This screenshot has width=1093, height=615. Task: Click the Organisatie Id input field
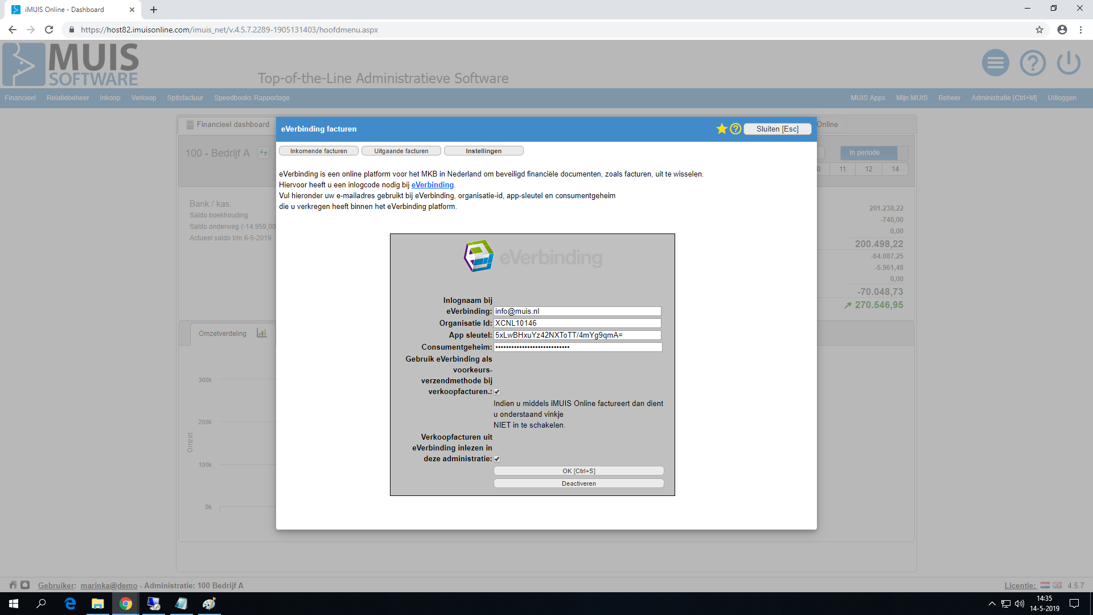577,323
